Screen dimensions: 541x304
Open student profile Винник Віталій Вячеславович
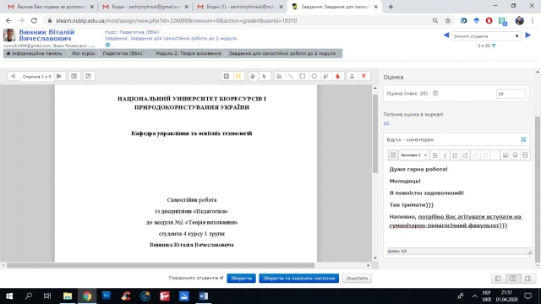(46, 35)
